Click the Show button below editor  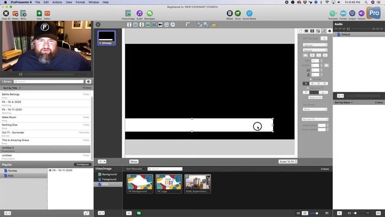134,162
